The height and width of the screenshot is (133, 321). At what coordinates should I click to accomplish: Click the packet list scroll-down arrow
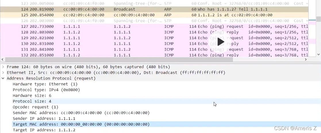318,54
